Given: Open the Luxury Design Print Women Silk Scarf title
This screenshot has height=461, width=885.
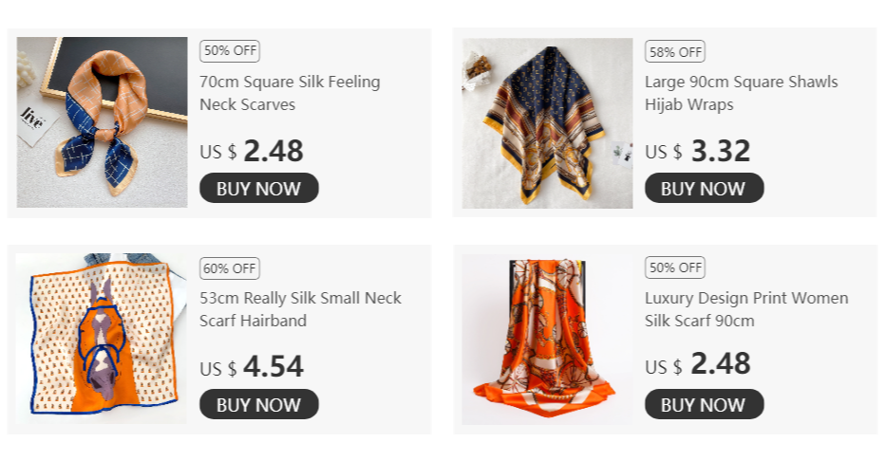Looking at the screenshot, I should tap(746, 309).
